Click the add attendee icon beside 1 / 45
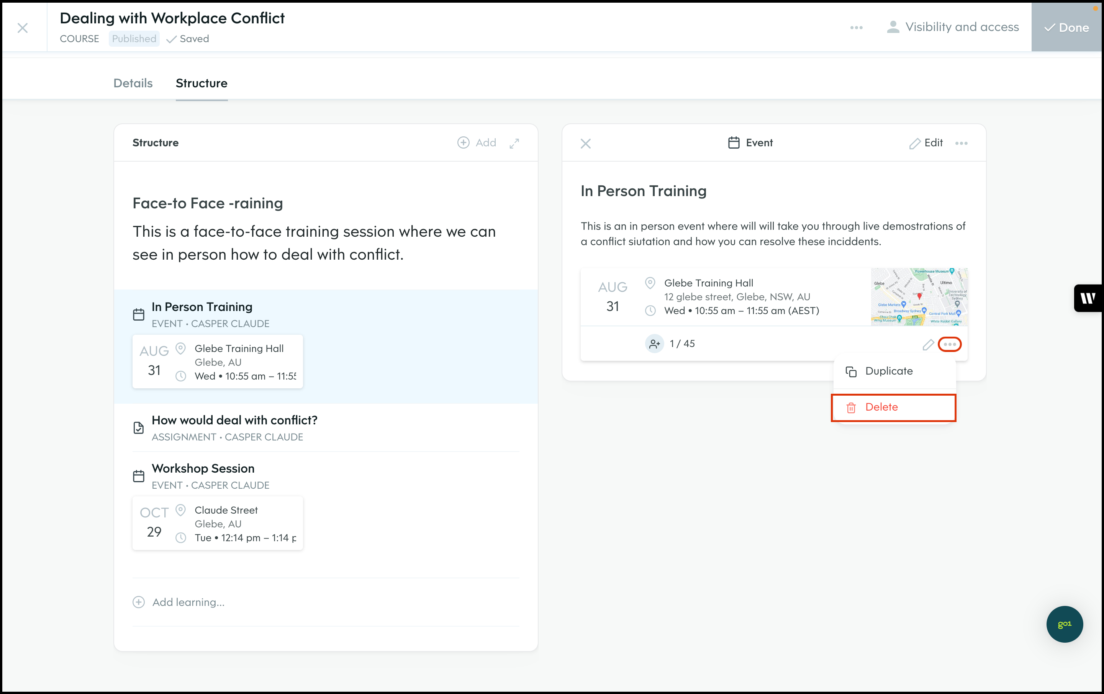Viewport: 1104px width, 694px height. [654, 343]
